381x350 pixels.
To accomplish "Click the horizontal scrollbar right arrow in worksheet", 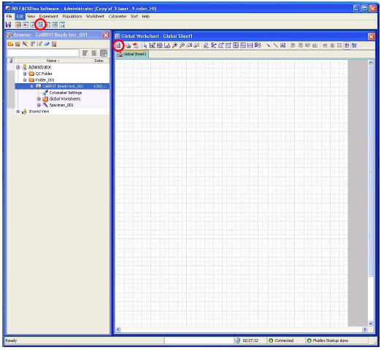I will 364,330.
